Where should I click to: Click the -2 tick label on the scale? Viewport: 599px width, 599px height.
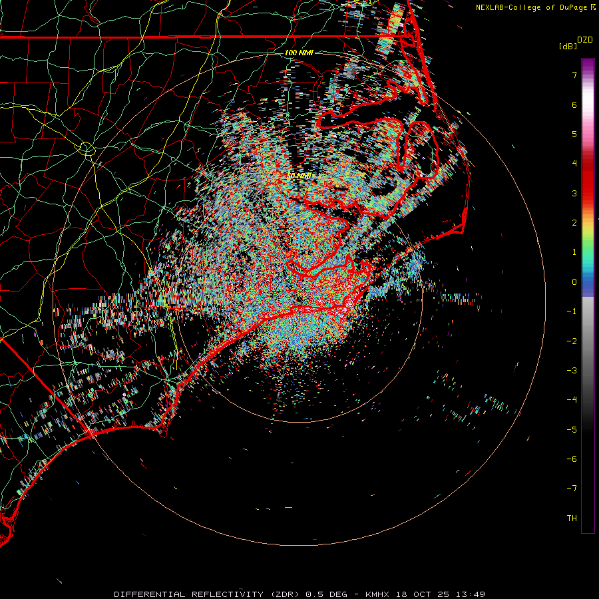coord(572,341)
